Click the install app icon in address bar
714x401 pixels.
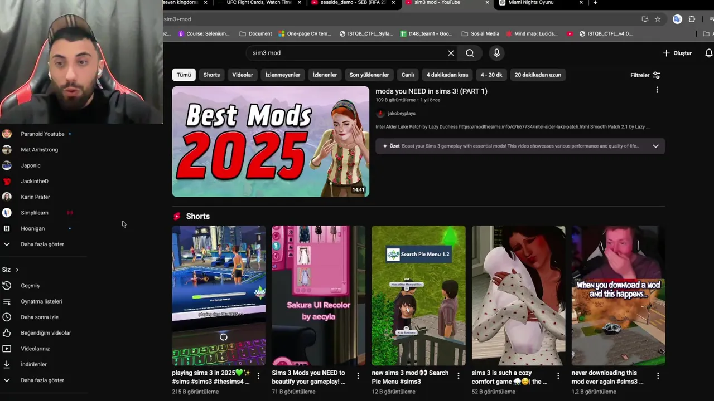645,19
